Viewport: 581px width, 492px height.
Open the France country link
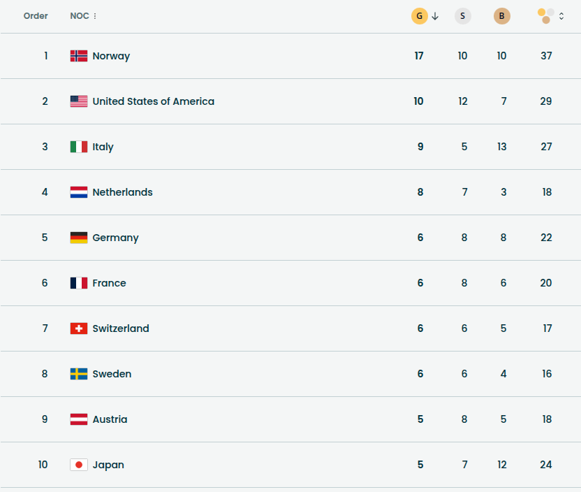pyautogui.click(x=109, y=283)
